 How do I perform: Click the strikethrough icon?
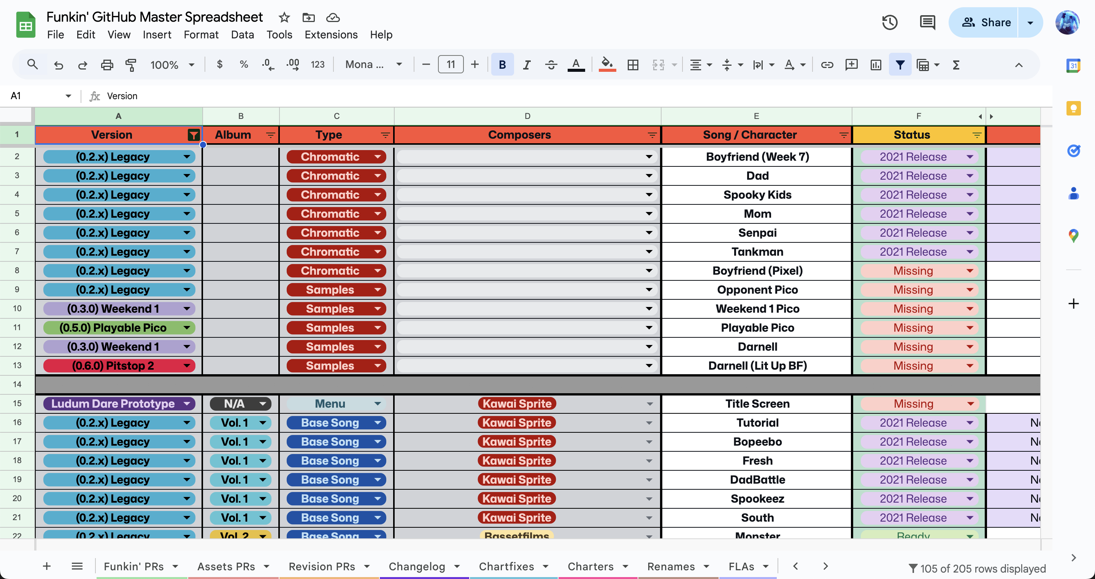coord(551,65)
